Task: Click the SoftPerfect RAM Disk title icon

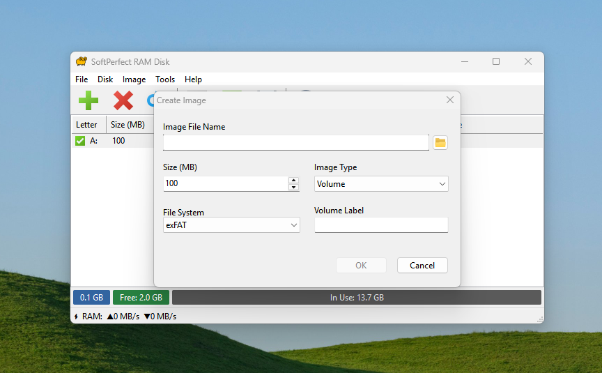Action: (x=82, y=61)
